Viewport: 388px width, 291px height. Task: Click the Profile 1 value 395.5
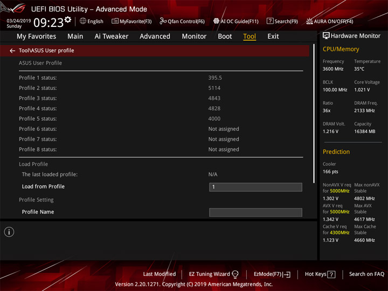coord(215,78)
